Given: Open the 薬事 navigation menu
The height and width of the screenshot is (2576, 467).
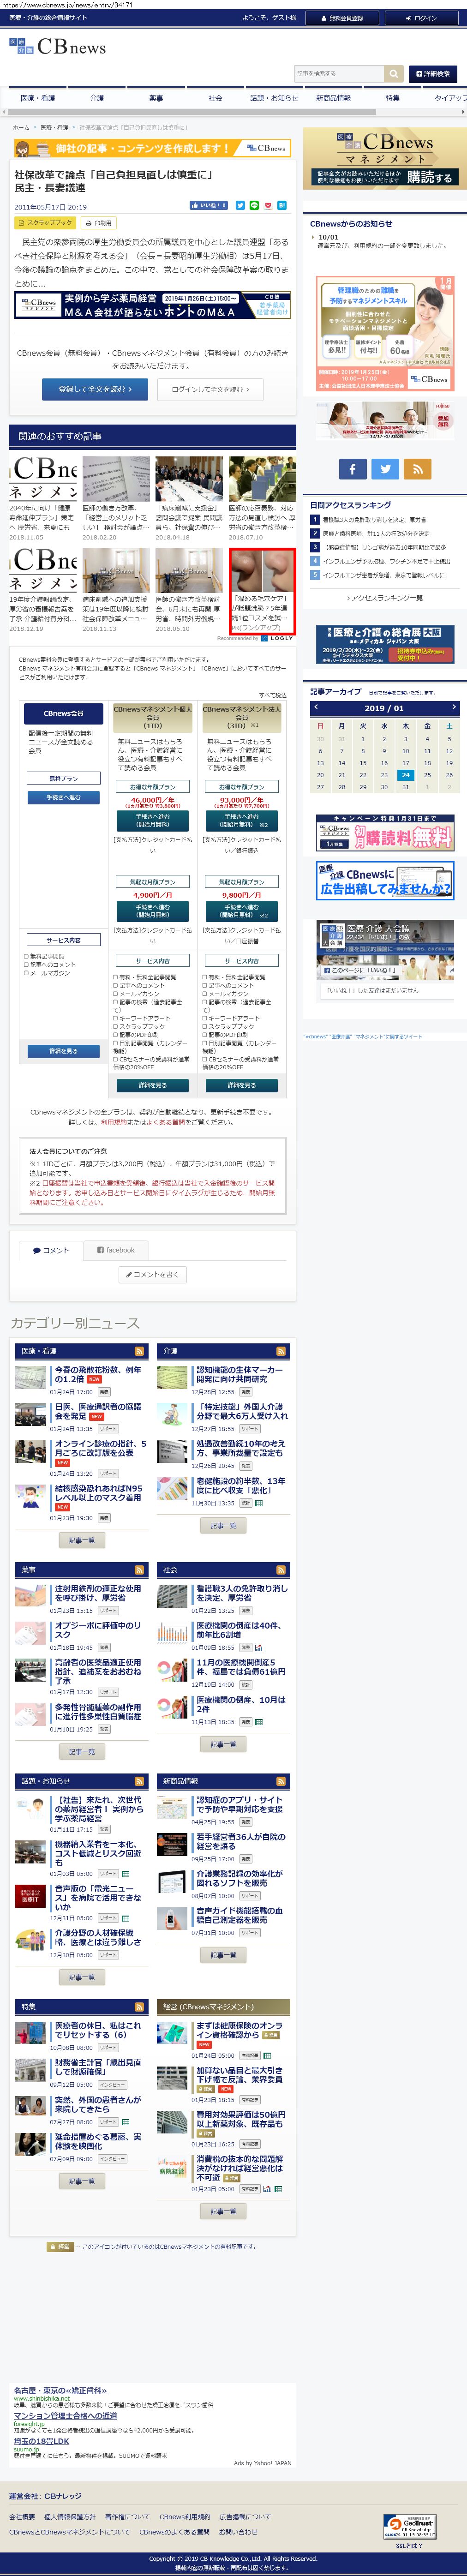Looking at the screenshot, I should coord(156,98).
